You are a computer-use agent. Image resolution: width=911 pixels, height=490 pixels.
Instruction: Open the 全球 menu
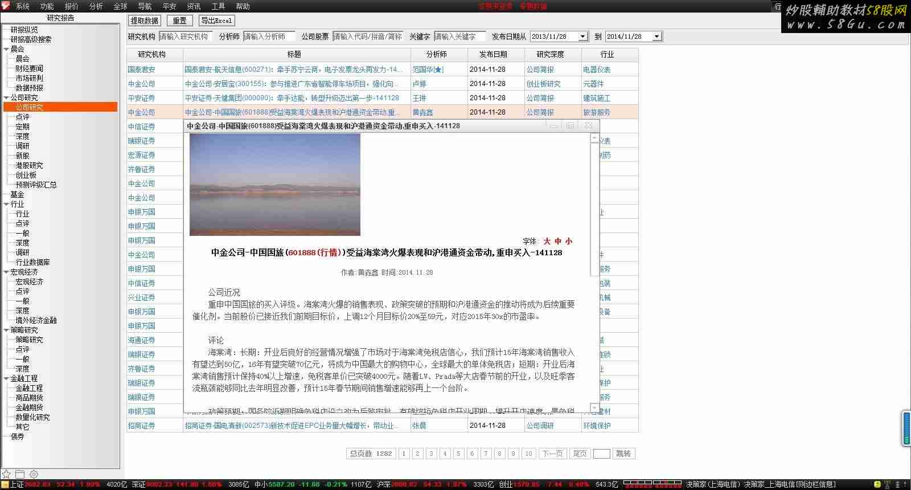tap(121, 6)
